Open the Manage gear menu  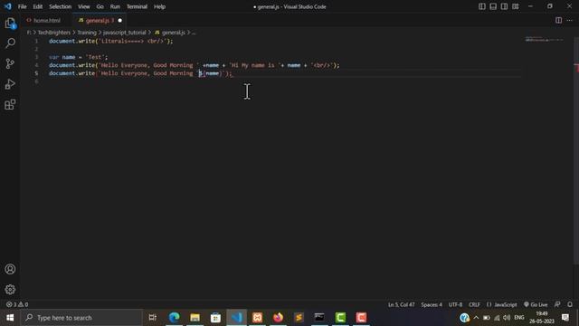pos(10,289)
